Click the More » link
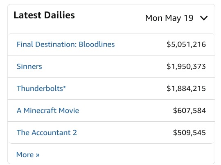 28,155
